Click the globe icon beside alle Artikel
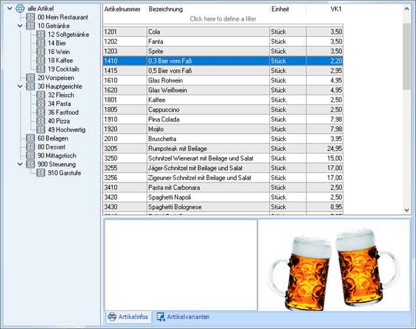The height and width of the screenshot is (329, 416). (x=20, y=8)
